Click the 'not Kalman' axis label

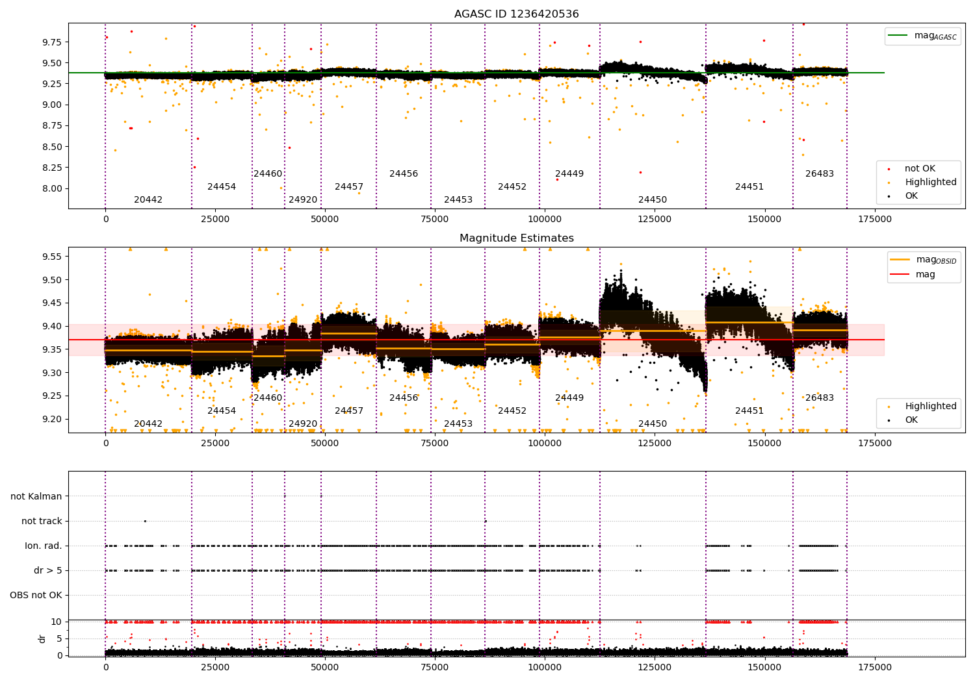pos(36,497)
